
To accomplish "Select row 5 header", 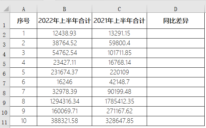I will [5, 63].
